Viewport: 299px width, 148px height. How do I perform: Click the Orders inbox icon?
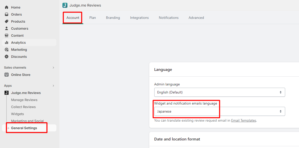tap(7, 14)
